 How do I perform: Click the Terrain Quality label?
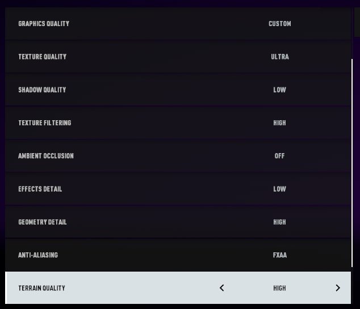(x=41, y=288)
